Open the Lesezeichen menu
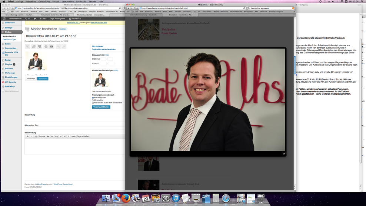The width and height of the screenshot is (366, 206). [x=68, y=1]
